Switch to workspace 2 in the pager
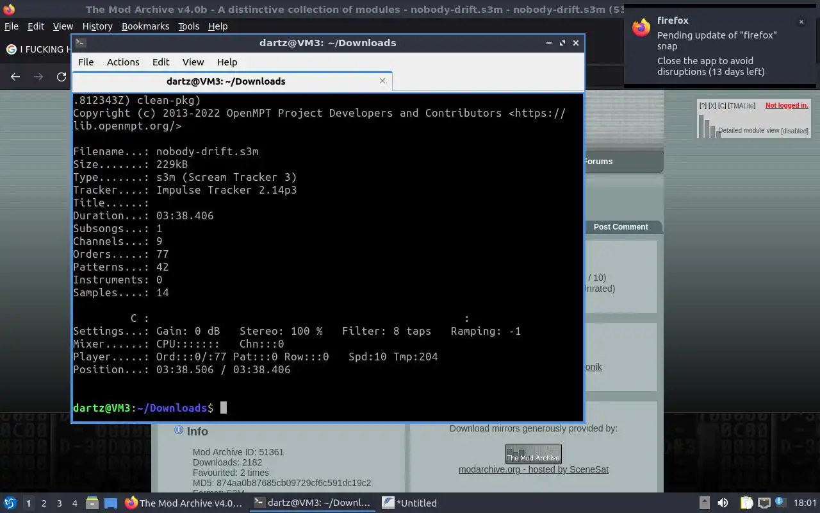The width and height of the screenshot is (820, 513). coord(44,503)
